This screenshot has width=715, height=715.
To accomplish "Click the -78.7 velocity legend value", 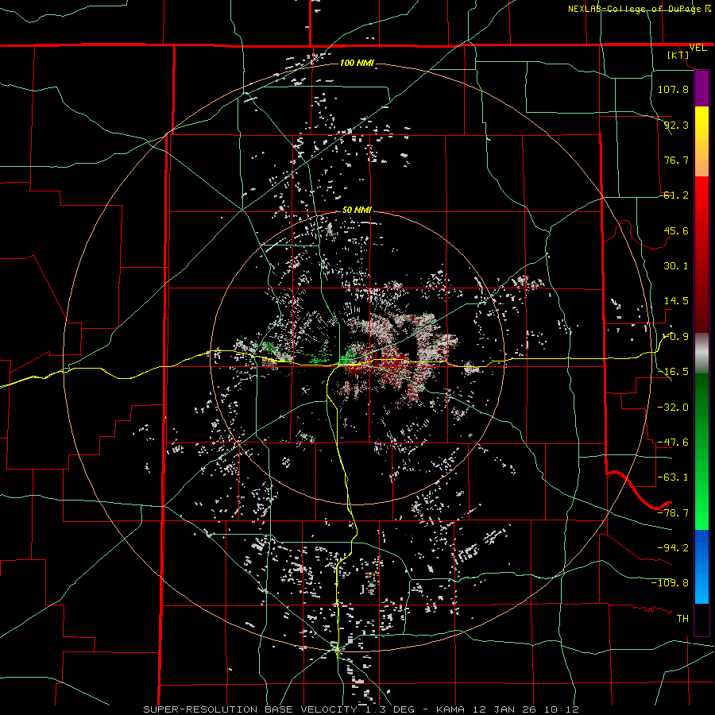I will [673, 513].
